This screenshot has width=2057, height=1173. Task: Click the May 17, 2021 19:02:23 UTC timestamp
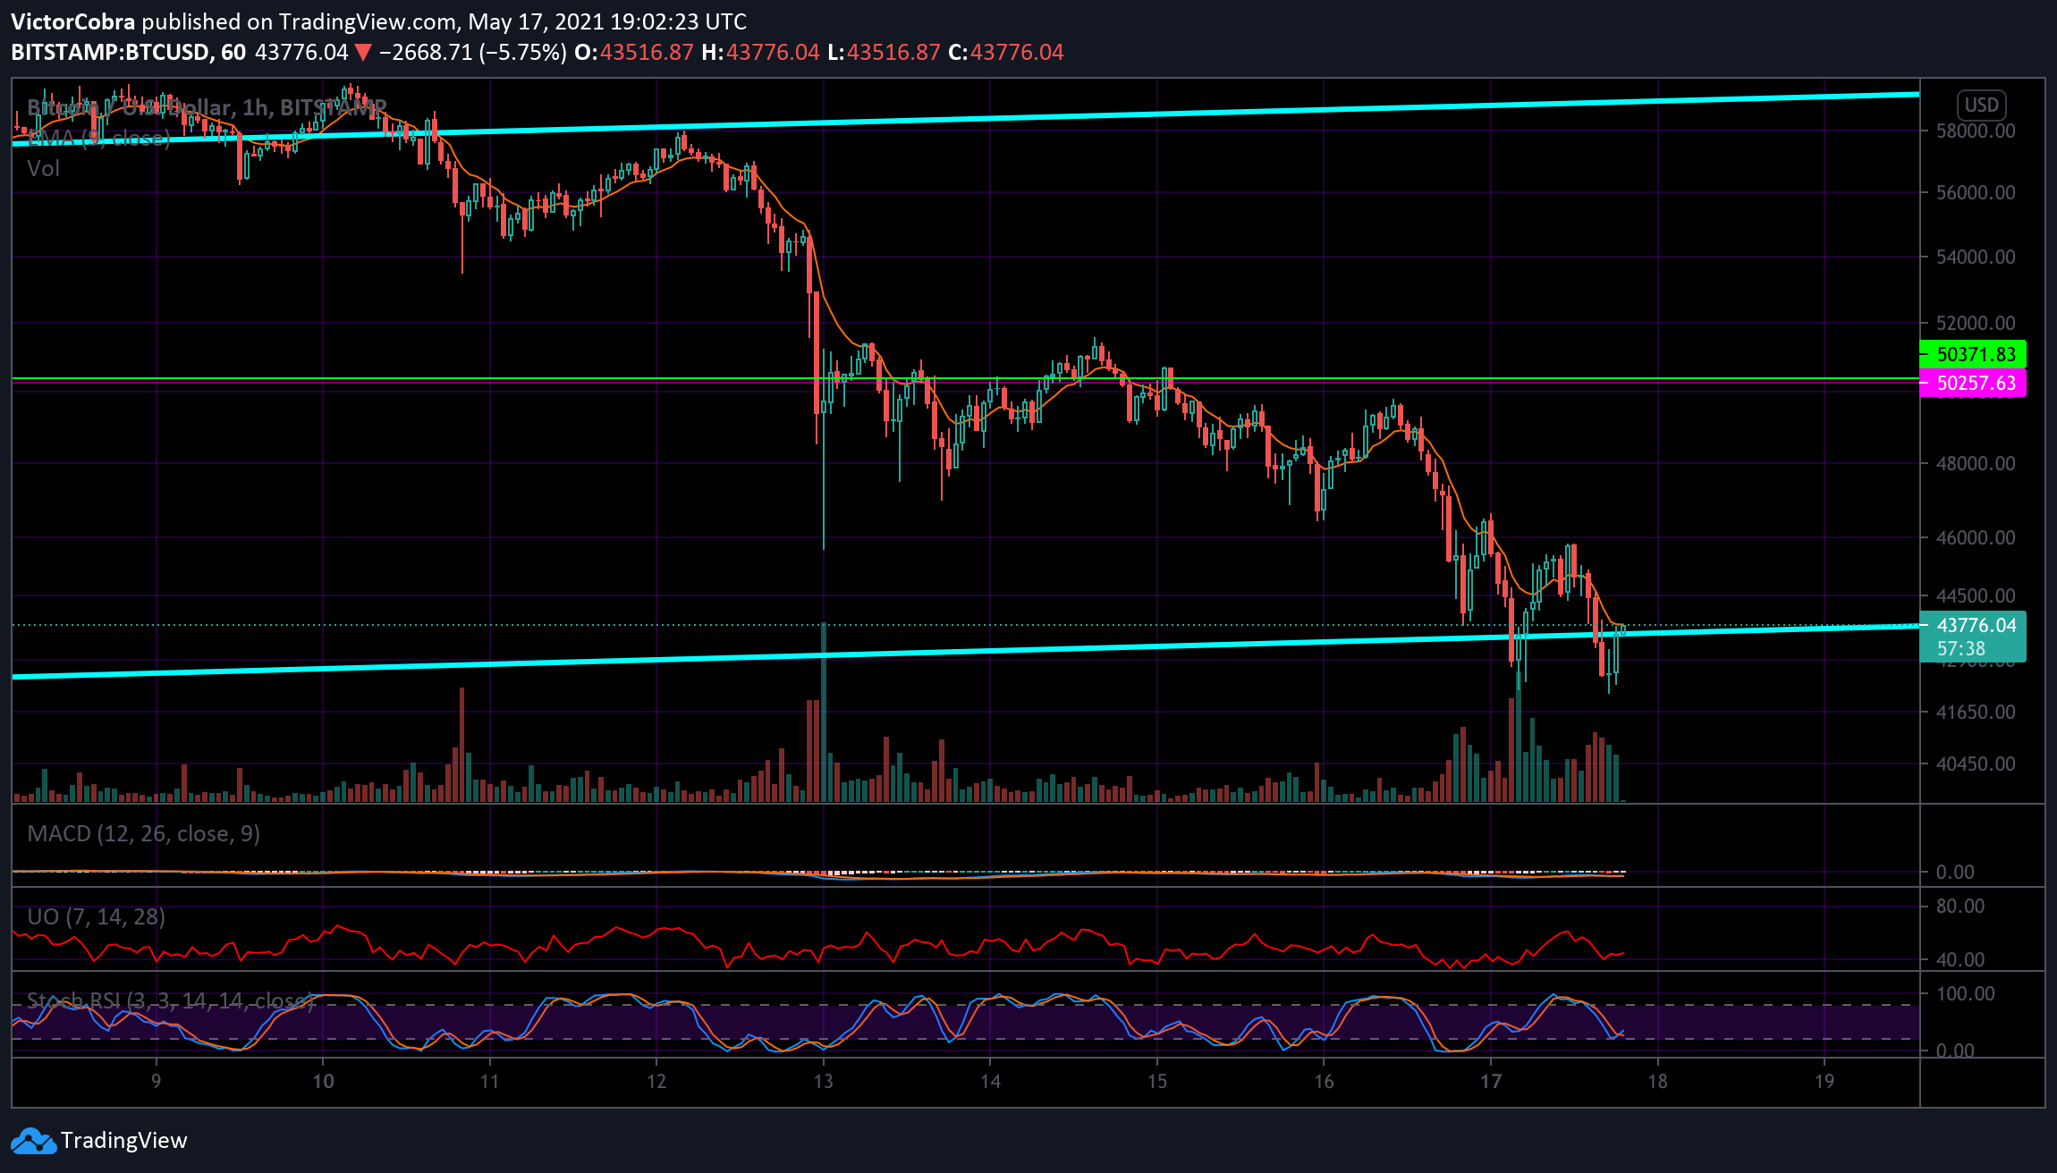(x=607, y=21)
